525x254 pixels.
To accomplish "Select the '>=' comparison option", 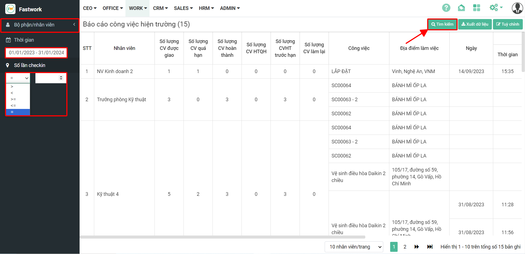I will pyautogui.click(x=13, y=99).
